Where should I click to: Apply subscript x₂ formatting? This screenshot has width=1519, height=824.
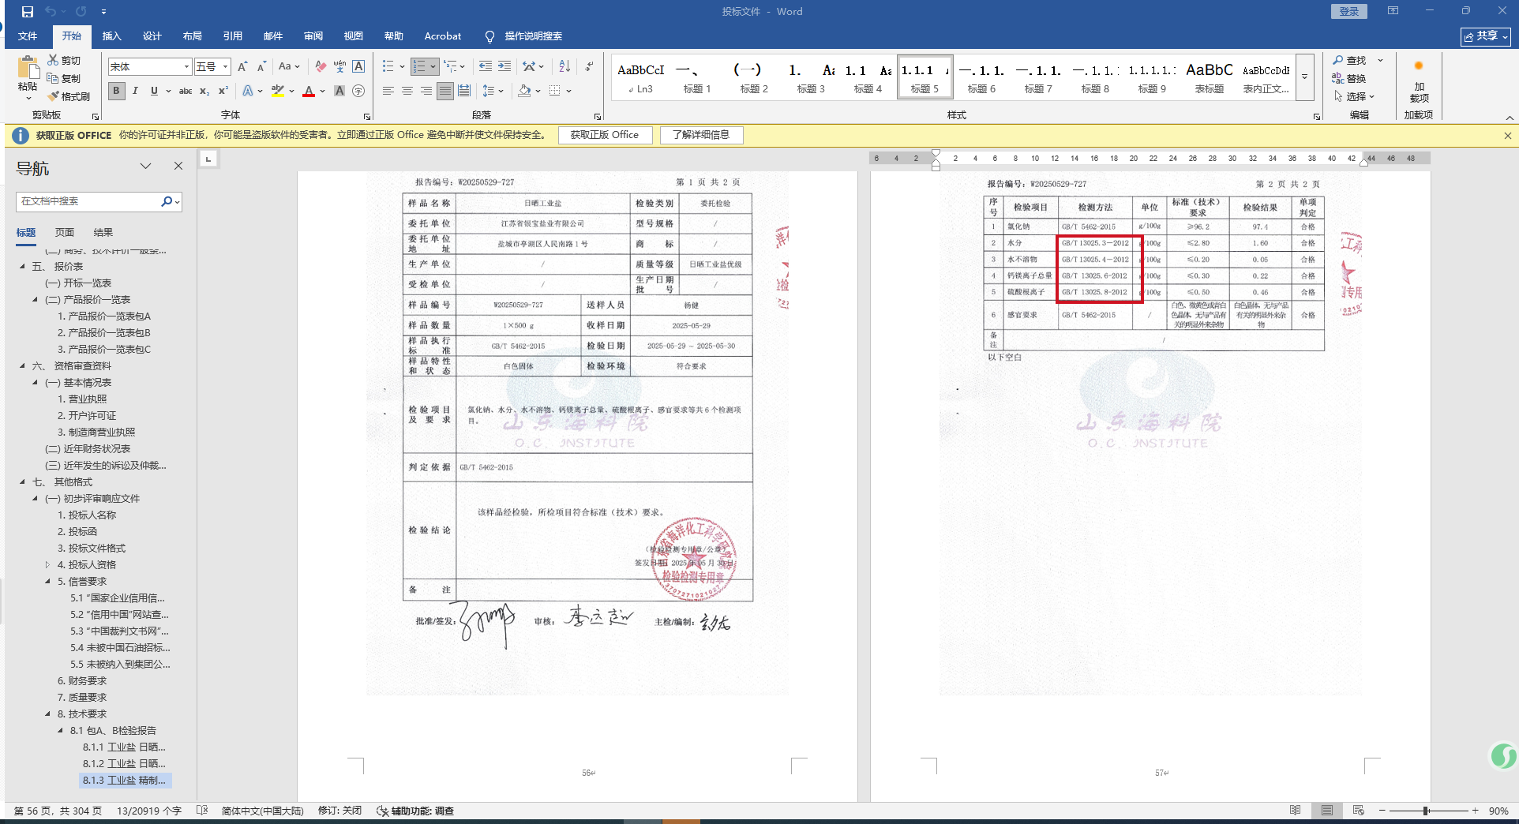(204, 92)
